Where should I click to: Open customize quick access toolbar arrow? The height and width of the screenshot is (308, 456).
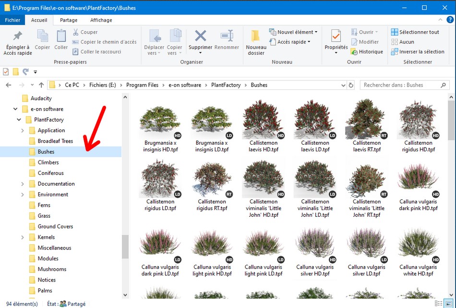tap(35, 72)
